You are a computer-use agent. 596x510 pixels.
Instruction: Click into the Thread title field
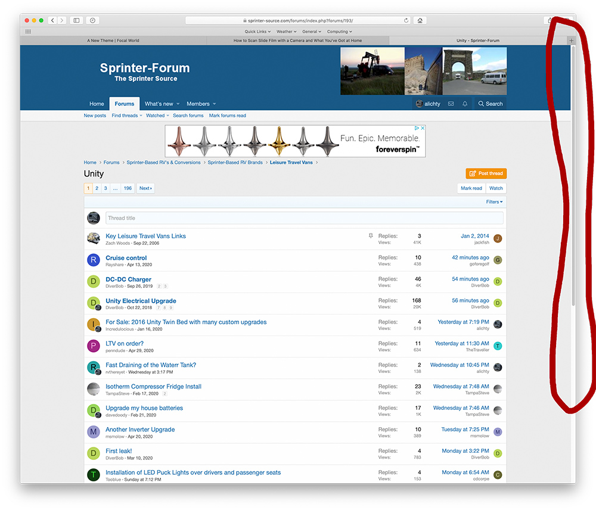pos(304,217)
